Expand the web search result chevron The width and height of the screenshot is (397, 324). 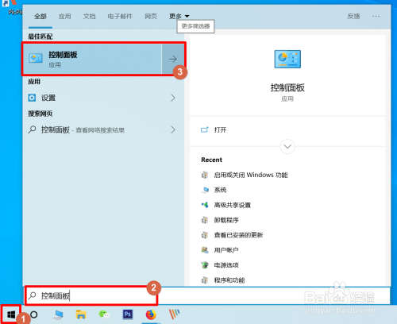(x=173, y=129)
